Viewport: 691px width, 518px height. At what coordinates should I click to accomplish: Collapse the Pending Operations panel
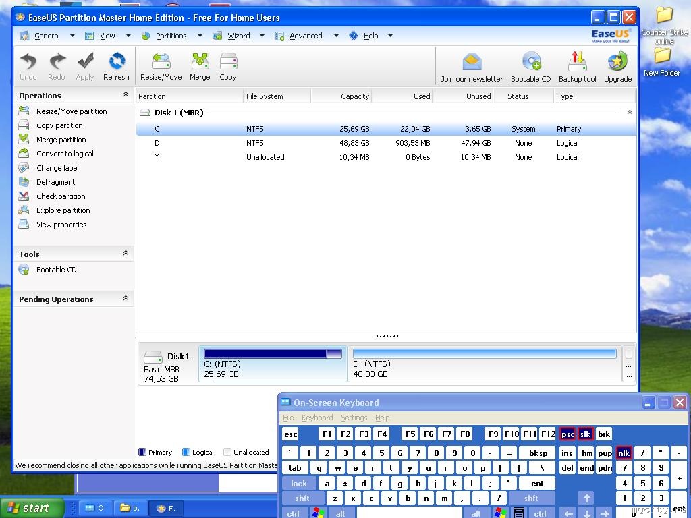pos(126,298)
